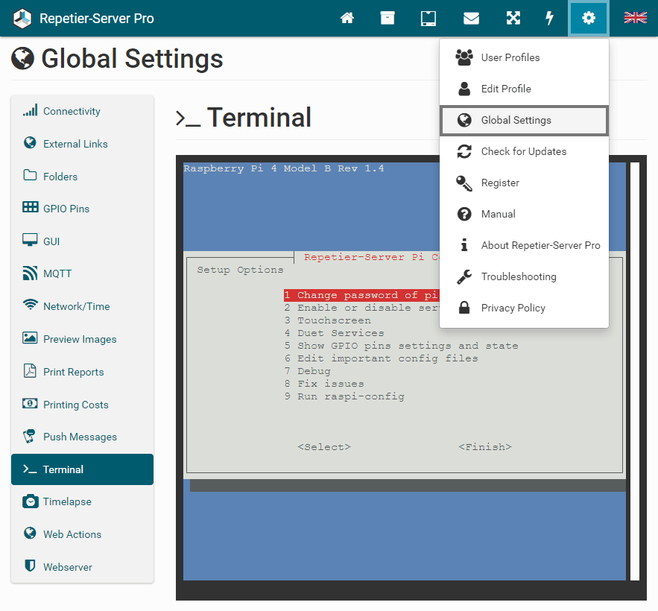Screen dimensions: 658x611
Task: Open Webserver settings
Action: (82, 567)
